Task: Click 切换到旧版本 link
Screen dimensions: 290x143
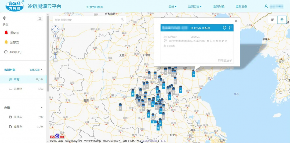Action: click(x=95, y=7)
